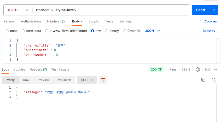Click the 7 ms response time
This screenshot has width=221, height=122.
point(173,69)
